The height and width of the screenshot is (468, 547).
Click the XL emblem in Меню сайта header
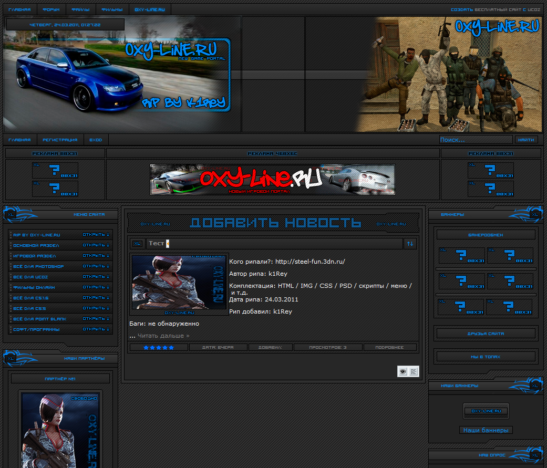pyautogui.click(x=11, y=215)
